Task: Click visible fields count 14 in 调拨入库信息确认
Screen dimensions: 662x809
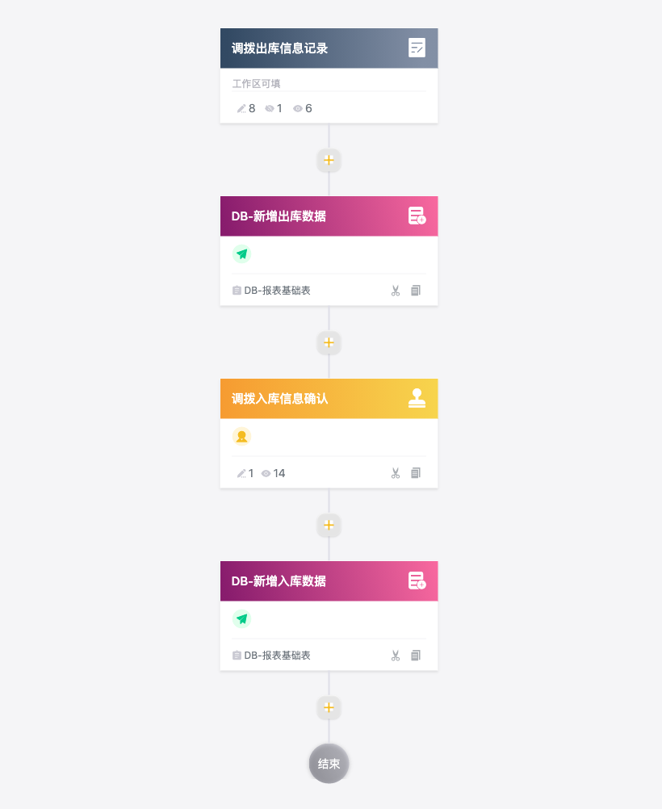Action: coord(273,473)
